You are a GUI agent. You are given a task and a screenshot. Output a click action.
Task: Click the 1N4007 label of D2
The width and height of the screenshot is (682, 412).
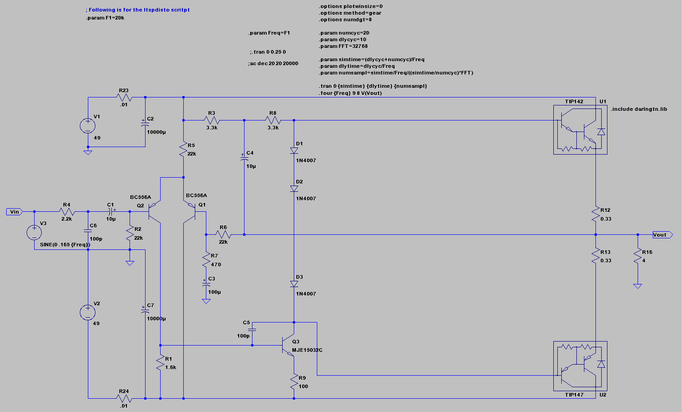(x=306, y=198)
